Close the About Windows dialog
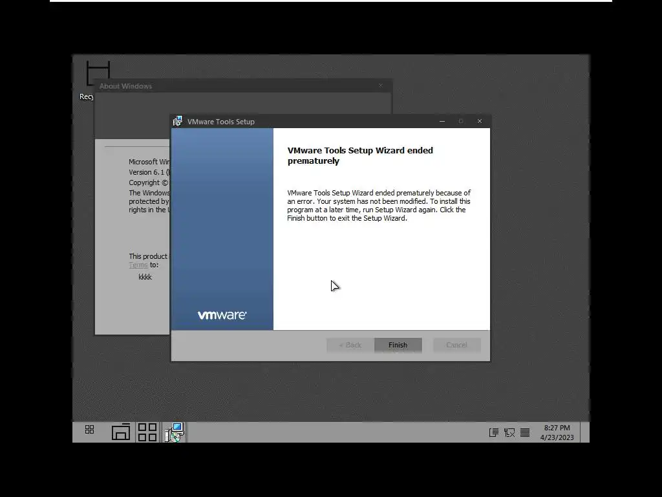The image size is (662, 497). (381, 86)
